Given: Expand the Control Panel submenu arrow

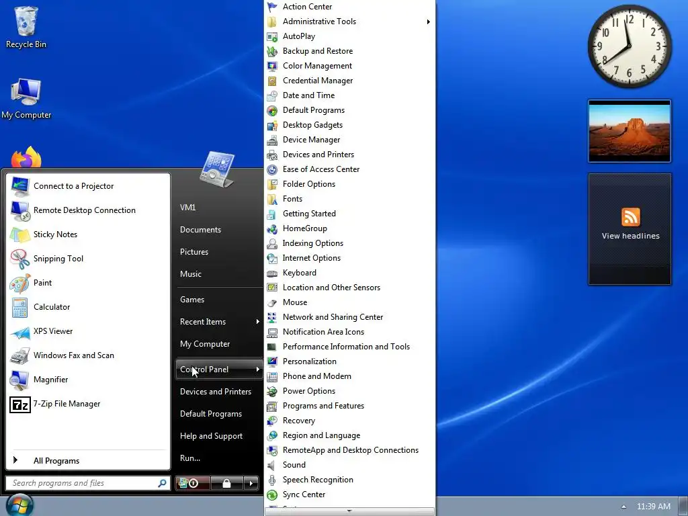Looking at the screenshot, I should (257, 370).
